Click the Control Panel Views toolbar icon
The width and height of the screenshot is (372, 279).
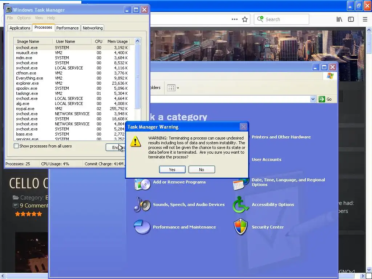pyautogui.click(x=171, y=88)
